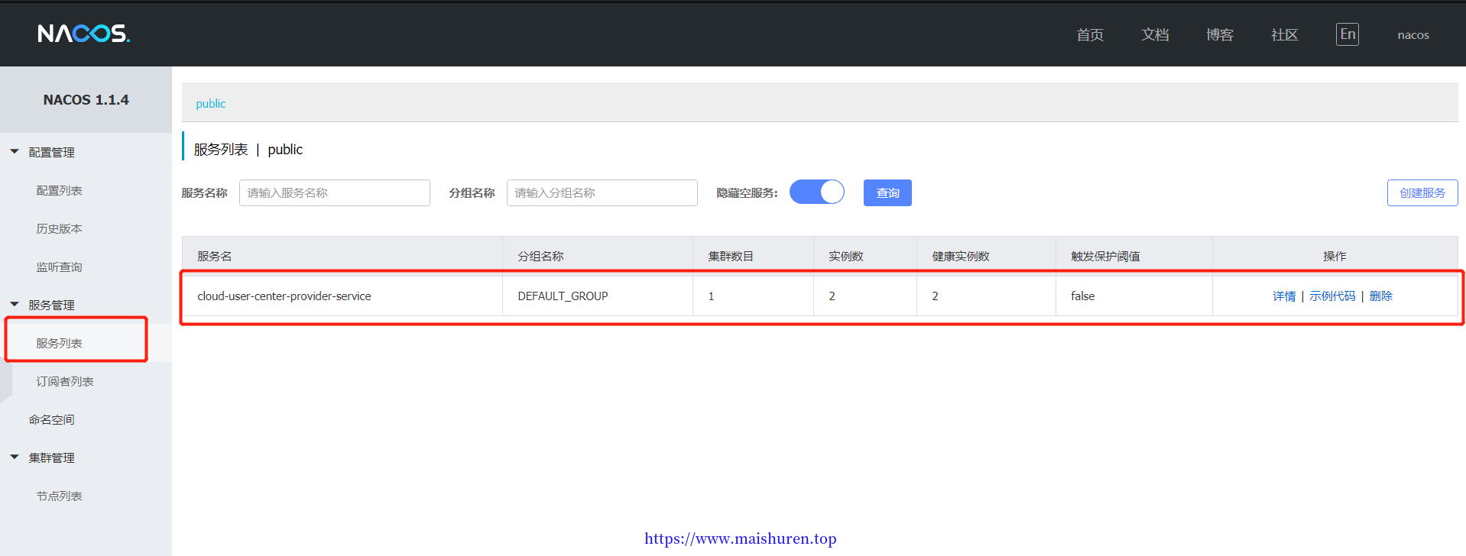
Task: Toggle the hide empty services switch
Action: [x=817, y=192]
